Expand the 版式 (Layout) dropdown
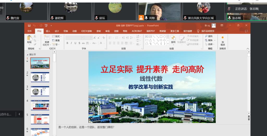Screen dimensions: 267x136 tap(57, 36)
